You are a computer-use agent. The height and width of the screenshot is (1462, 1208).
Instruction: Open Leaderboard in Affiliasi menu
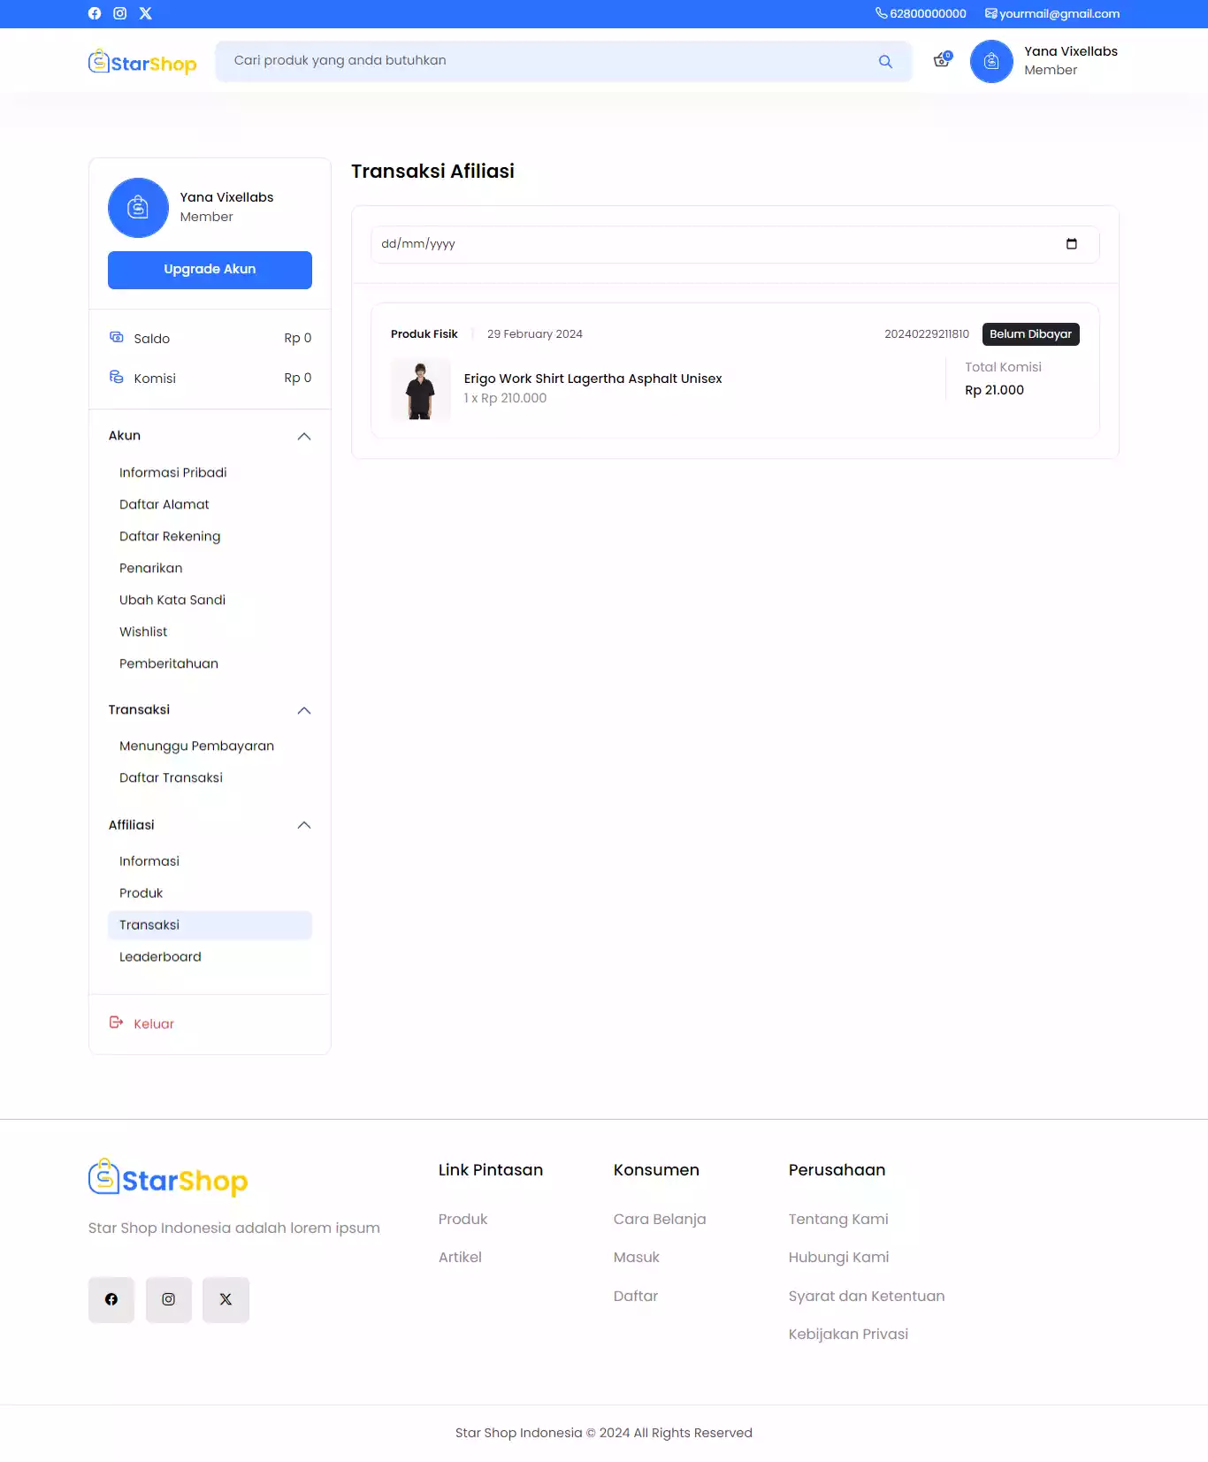160,957
